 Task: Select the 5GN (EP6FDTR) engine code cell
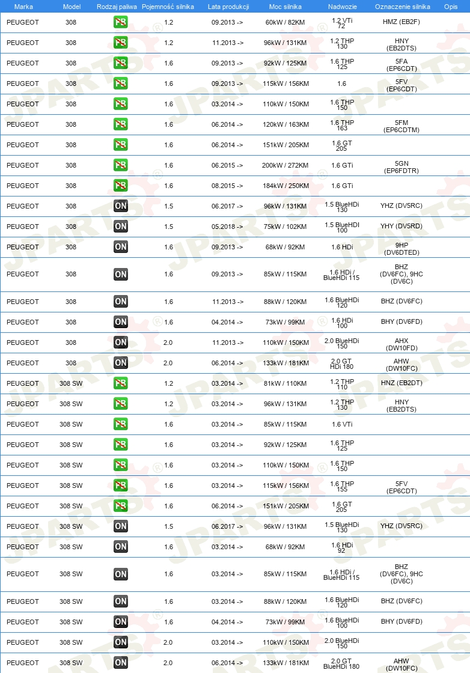point(401,167)
